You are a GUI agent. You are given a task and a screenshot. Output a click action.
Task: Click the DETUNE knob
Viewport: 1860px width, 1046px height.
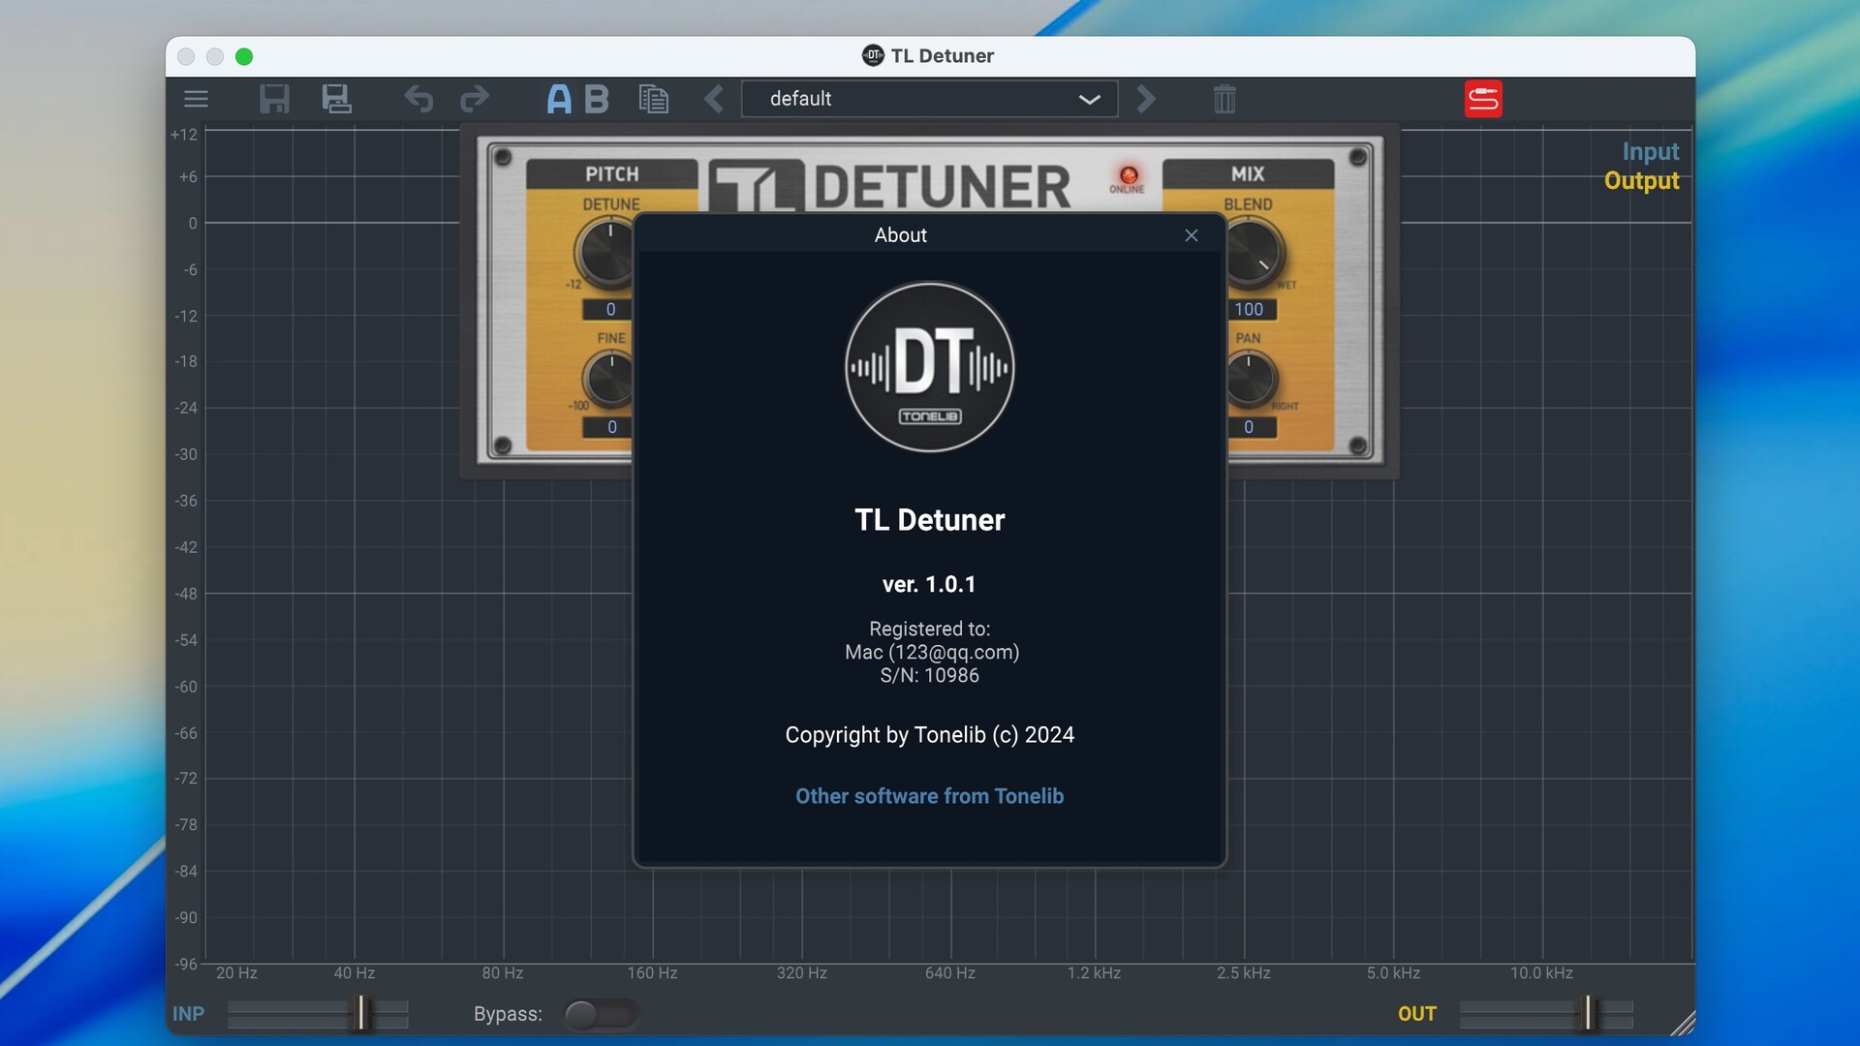pyautogui.click(x=604, y=254)
